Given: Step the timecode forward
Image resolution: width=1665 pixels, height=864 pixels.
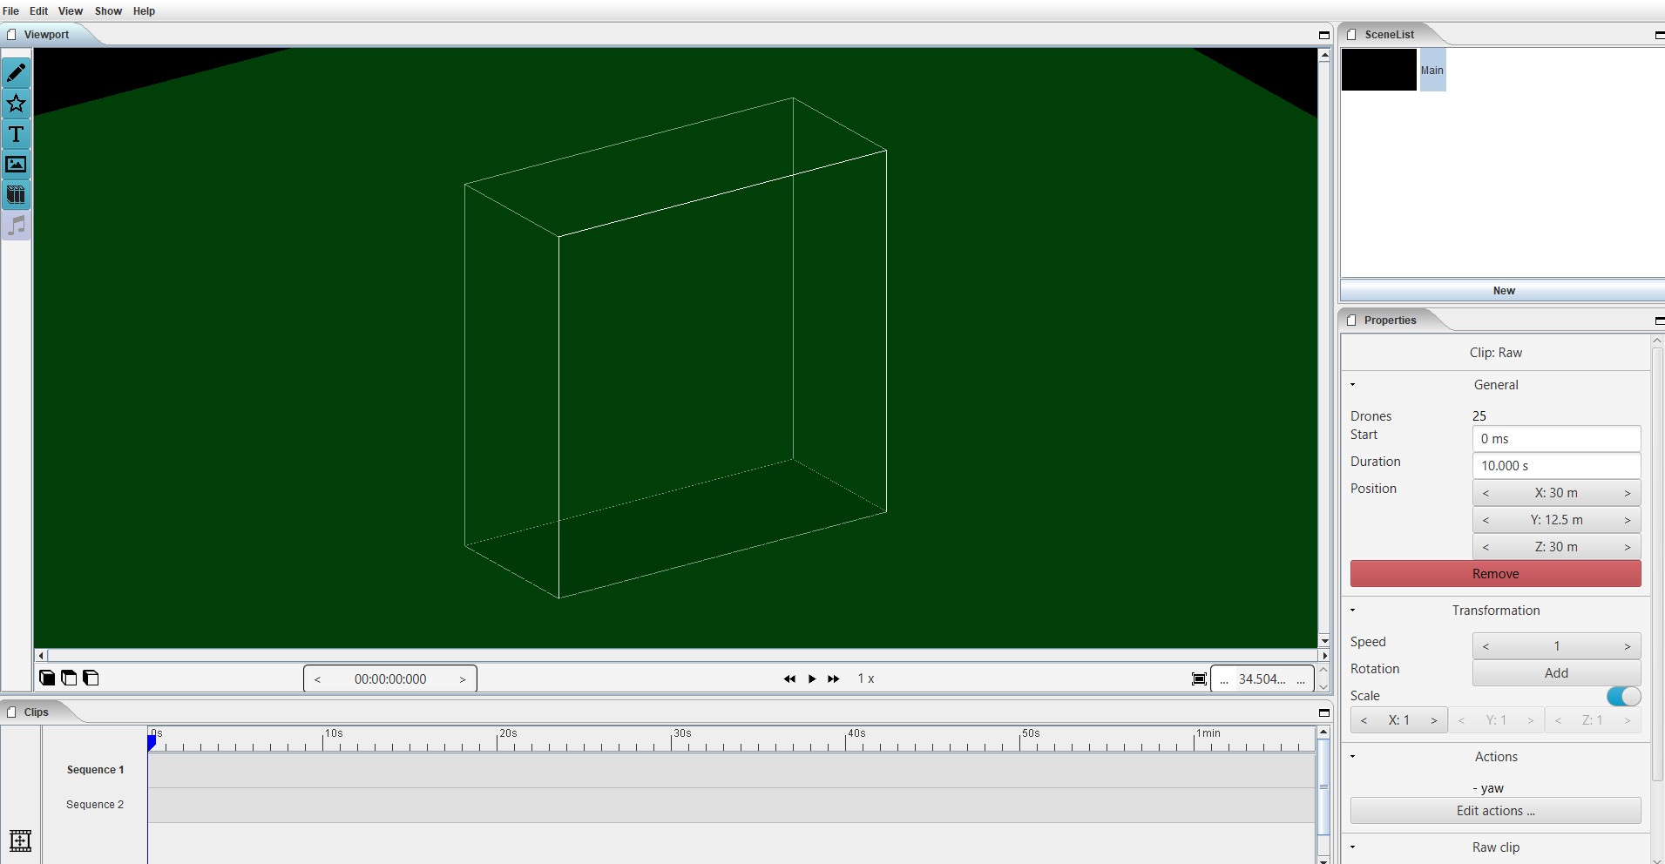Looking at the screenshot, I should pyautogui.click(x=463, y=679).
